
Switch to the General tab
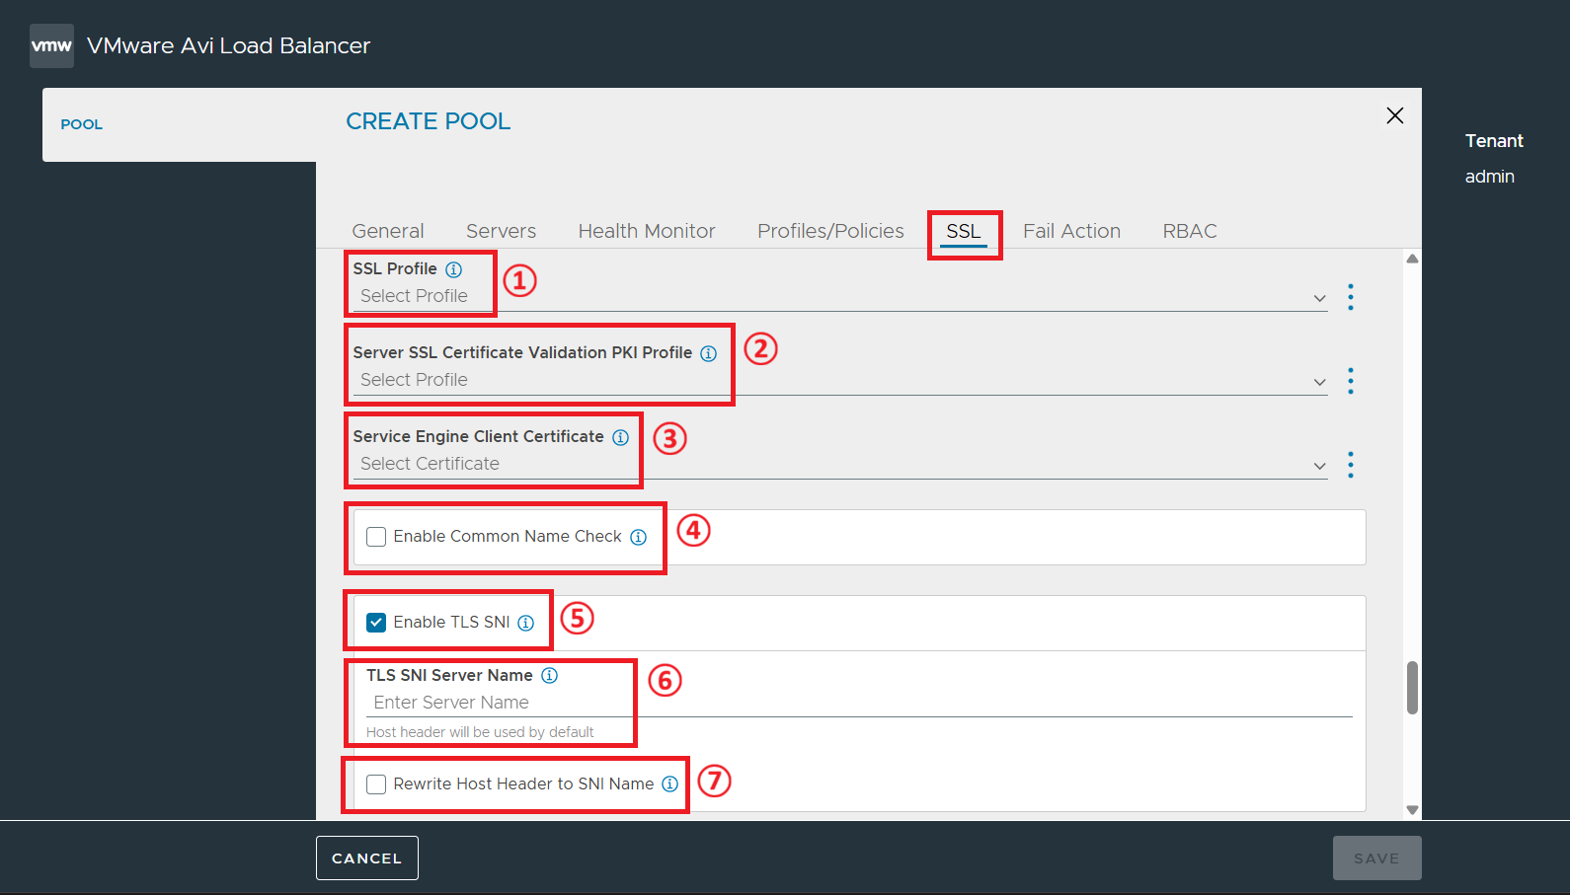pos(388,231)
